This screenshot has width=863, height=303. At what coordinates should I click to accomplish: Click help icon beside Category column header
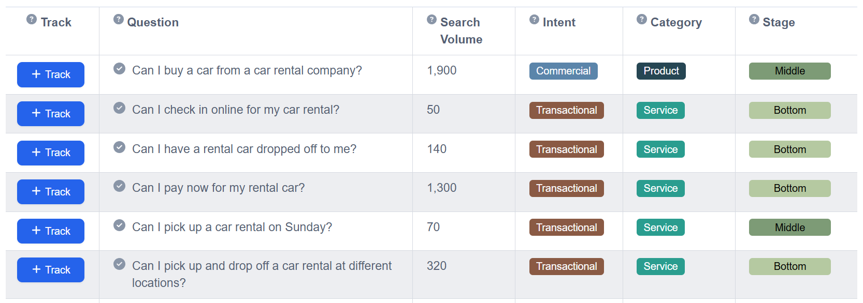(x=642, y=20)
